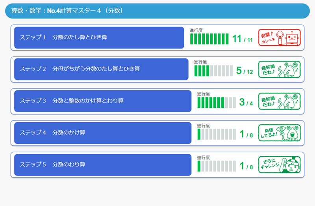The image size is (315, 206).
Task: Click the Step 5 progress bar
Action: click(x=217, y=166)
